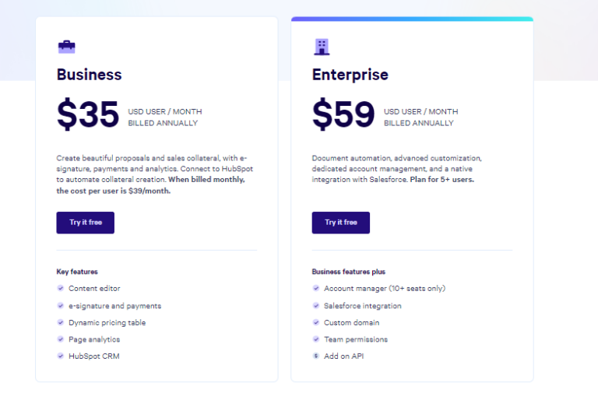
Task: Click the $35 Business price
Action: tap(87, 114)
